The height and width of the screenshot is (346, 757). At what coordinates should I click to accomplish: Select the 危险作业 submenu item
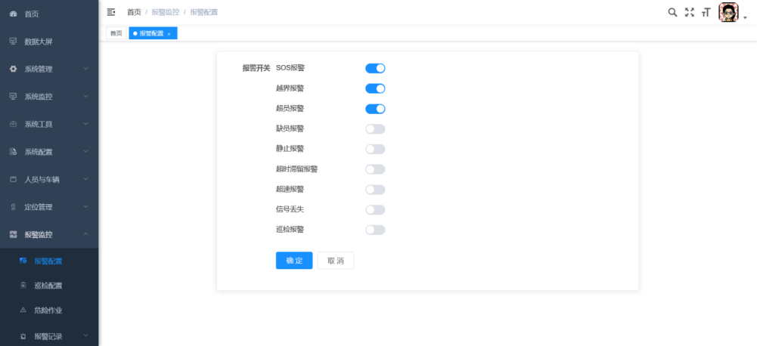(49, 310)
